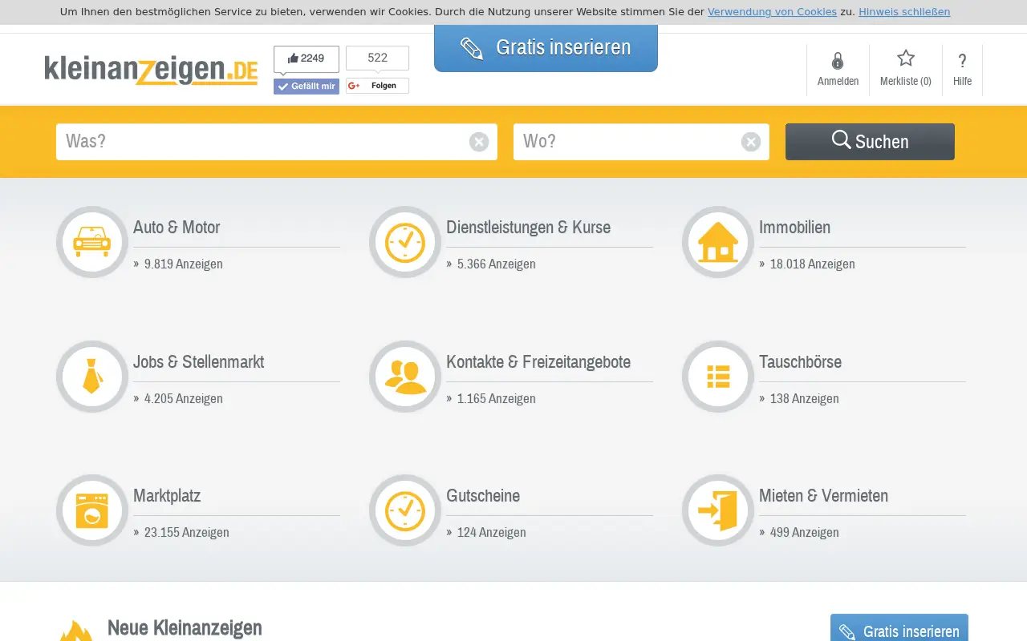Image resolution: width=1027 pixels, height=641 pixels.
Task: Click 9.819 Anzeigen under Auto & Motor
Action: tap(184, 264)
